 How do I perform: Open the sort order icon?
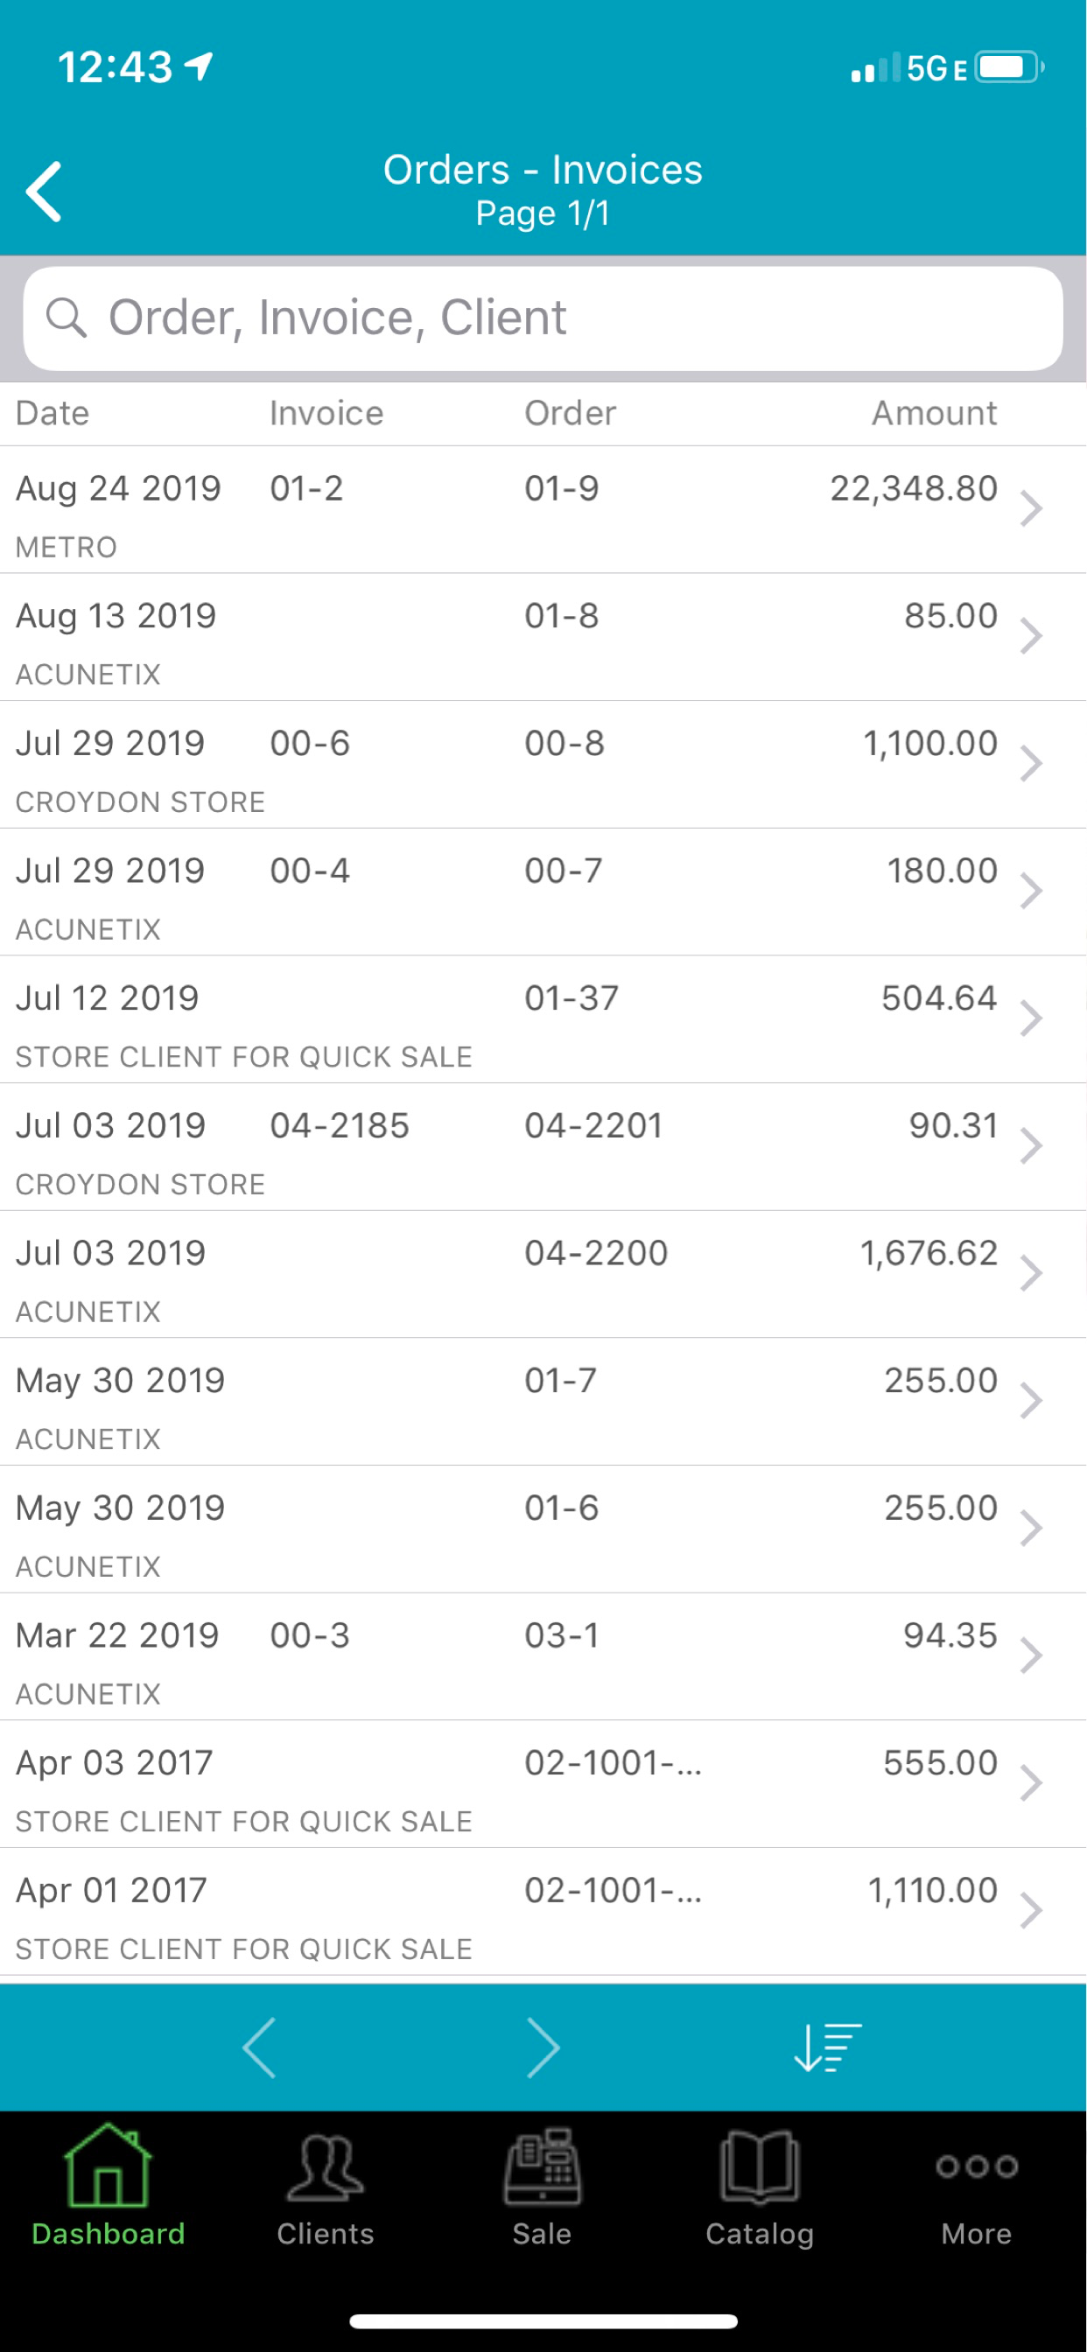[x=828, y=2048]
